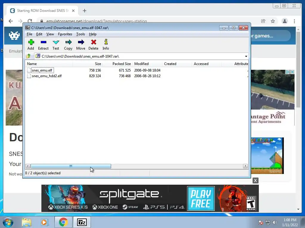Click the Chrome address bar URL
The image size is (305, 228).
coord(97,21)
